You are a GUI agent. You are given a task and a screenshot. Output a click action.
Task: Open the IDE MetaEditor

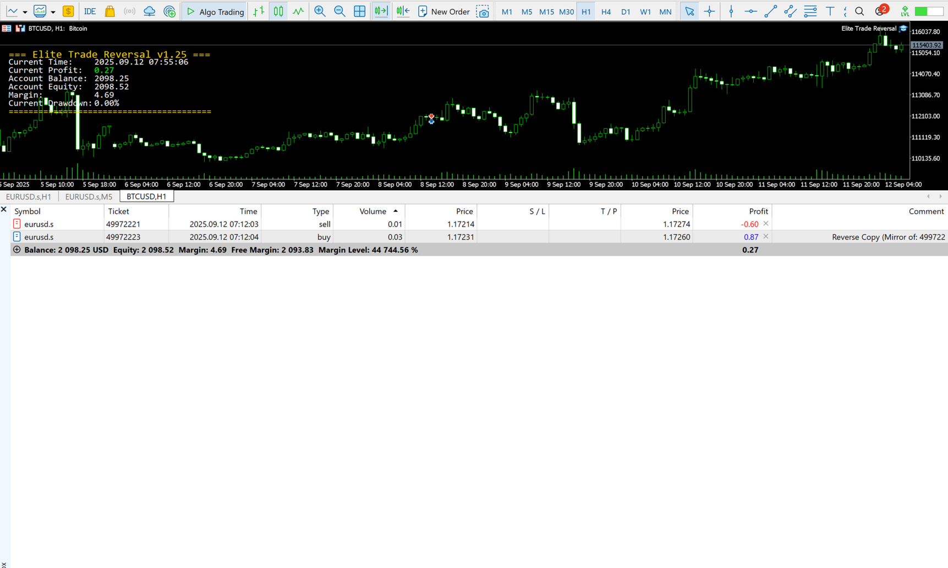coord(89,11)
